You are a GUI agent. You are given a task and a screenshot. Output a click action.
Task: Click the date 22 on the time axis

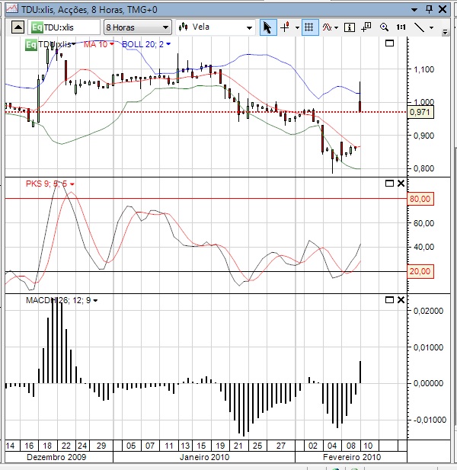pyautogui.click(x=66, y=446)
